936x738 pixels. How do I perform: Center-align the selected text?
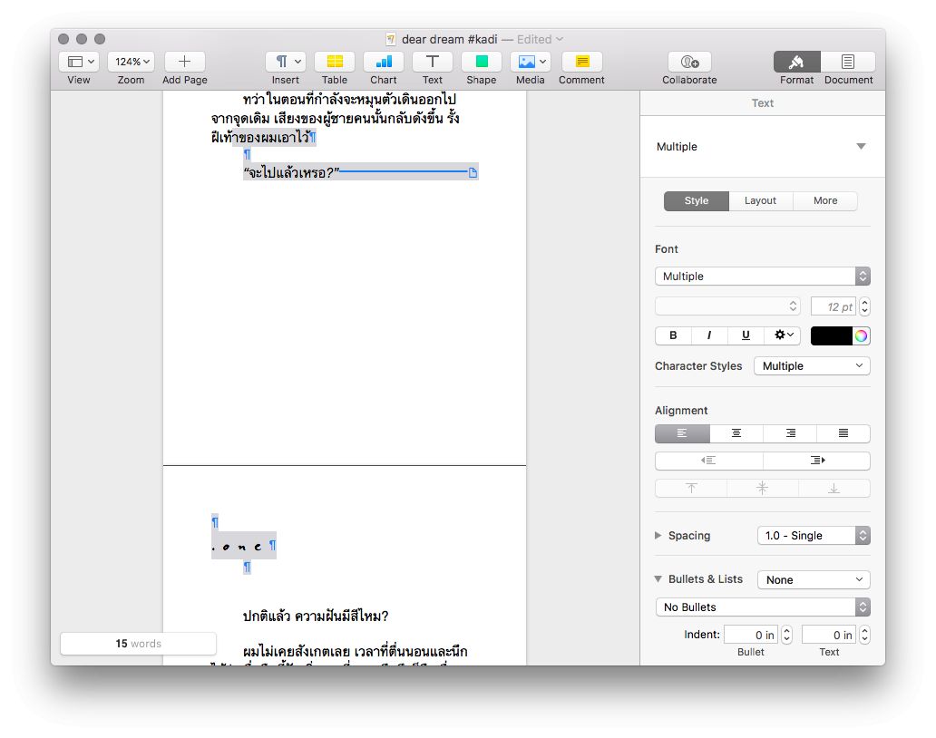pyautogui.click(x=736, y=434)
